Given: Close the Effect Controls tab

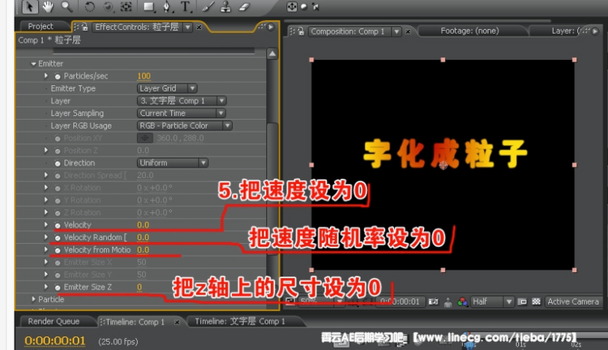Looking at the screenshot, I should click(x=199, y=27).
